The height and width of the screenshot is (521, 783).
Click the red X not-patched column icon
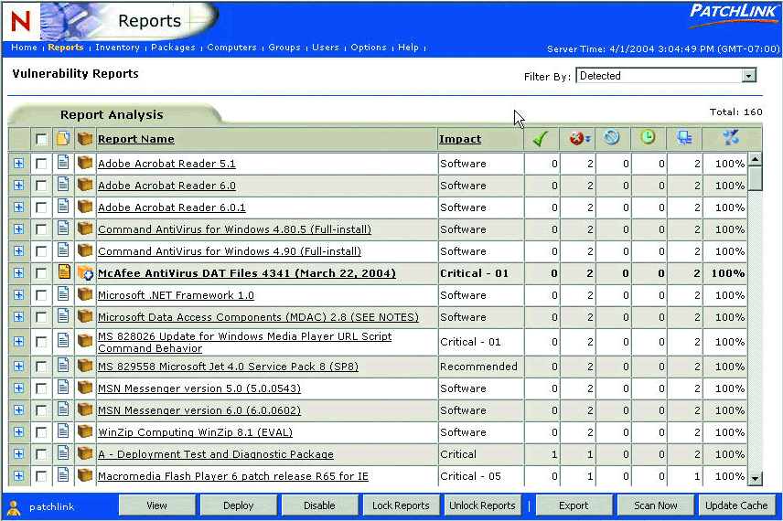point(579,138)
